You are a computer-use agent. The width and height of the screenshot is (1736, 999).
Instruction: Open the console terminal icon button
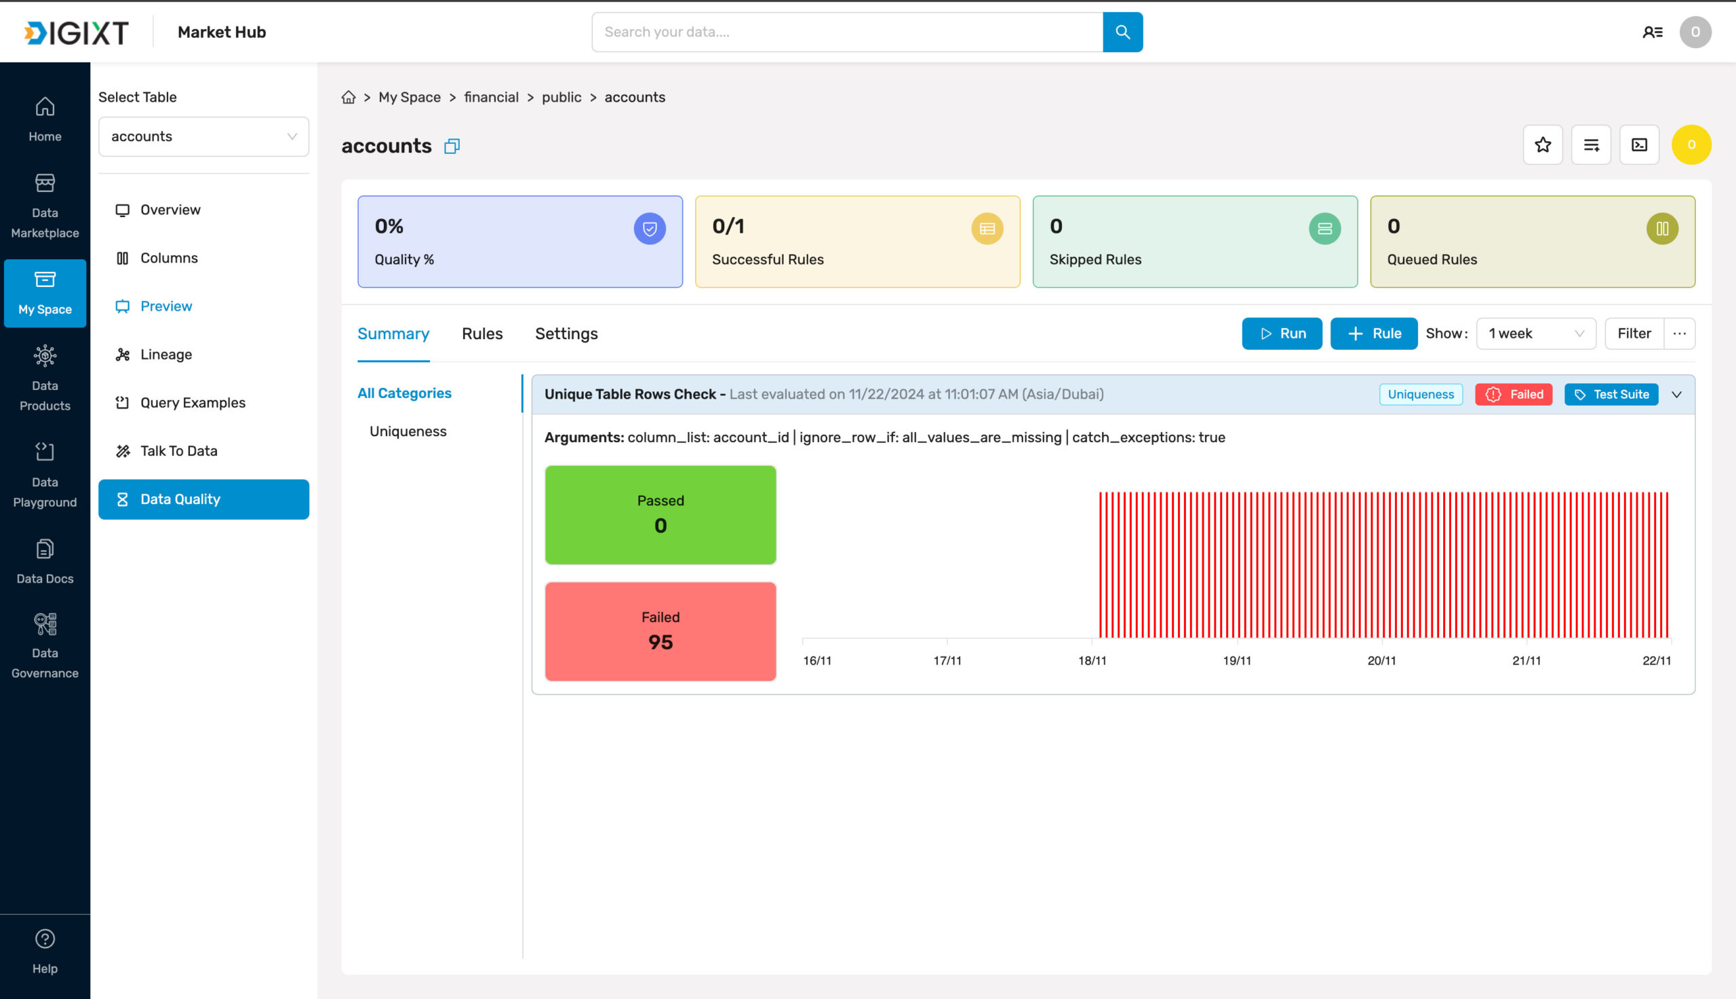pos(1638,144)
